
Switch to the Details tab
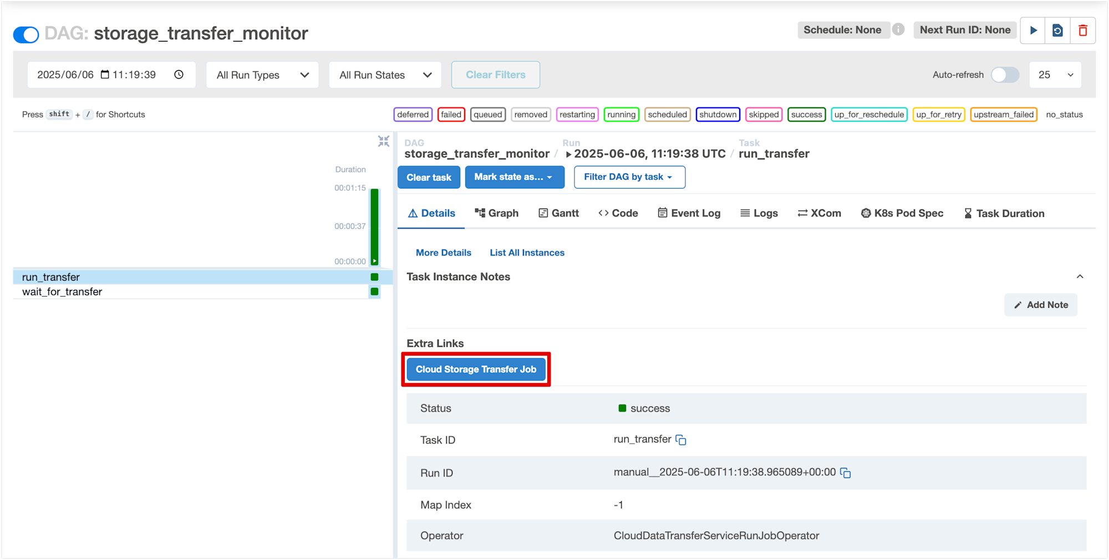pos(431,213)
